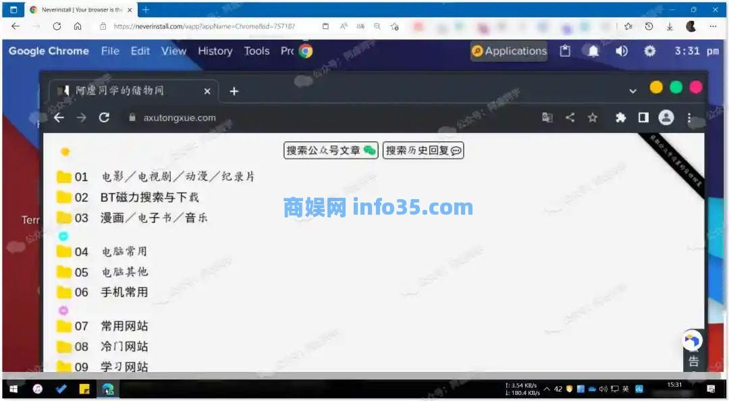
Task: Click 搜索公众号文章 button
Action: 331,151
